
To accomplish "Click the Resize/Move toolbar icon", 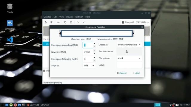I will tap(58, 22).
